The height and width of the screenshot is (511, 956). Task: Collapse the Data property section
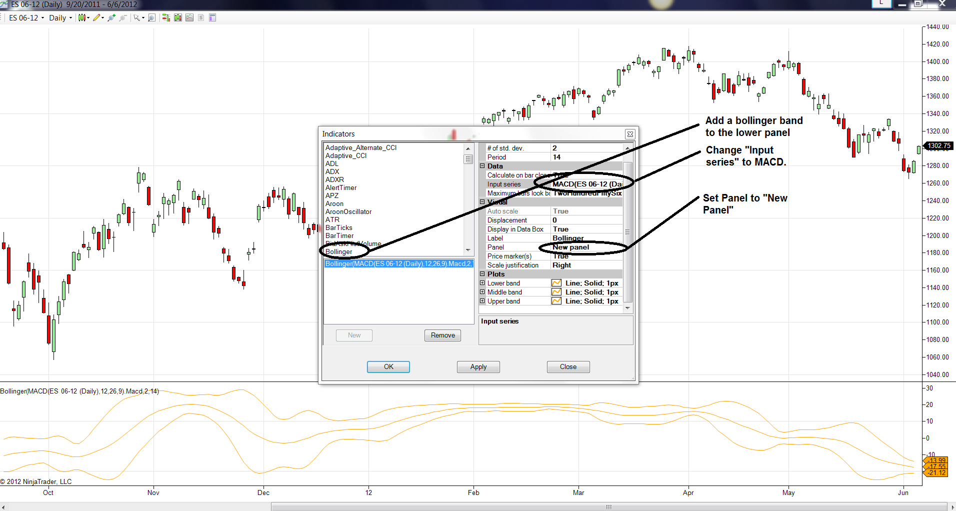(x=482, y=166)
